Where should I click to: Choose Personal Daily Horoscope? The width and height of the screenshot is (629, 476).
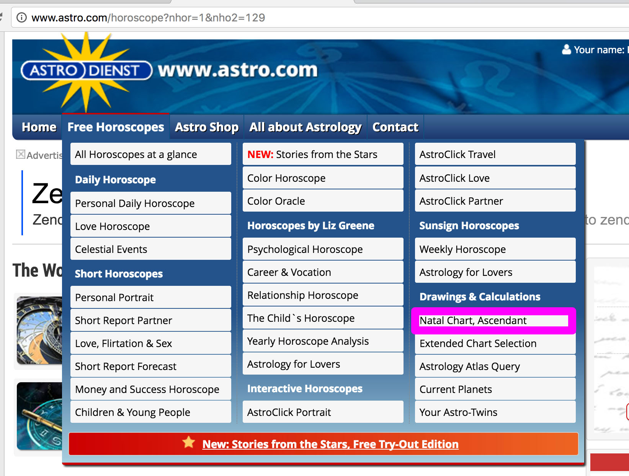(151, 203)
